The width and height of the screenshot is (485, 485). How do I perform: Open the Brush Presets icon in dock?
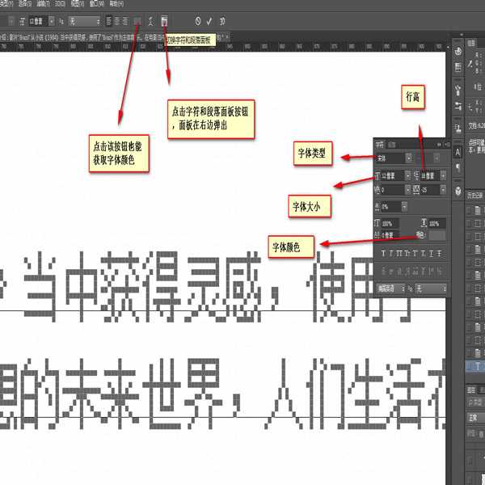(x=458, y=106)
